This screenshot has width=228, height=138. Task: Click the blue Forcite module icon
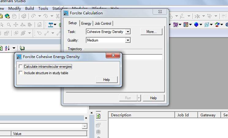tap(51, 25)
